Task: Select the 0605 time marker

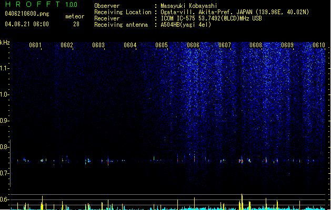Action: tap(162, 45)
